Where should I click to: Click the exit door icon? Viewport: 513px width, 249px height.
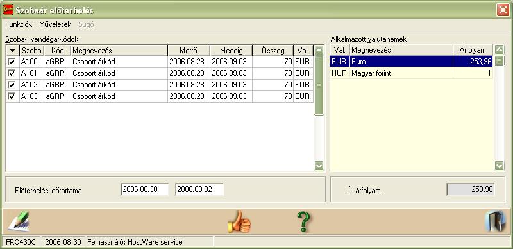click(495, 221)
